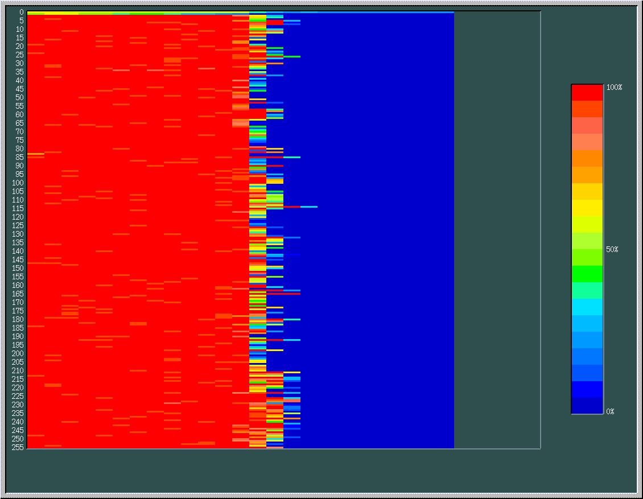Choose row label 200 on the axis
Screen dimensions: 643x499
[18, 353]
